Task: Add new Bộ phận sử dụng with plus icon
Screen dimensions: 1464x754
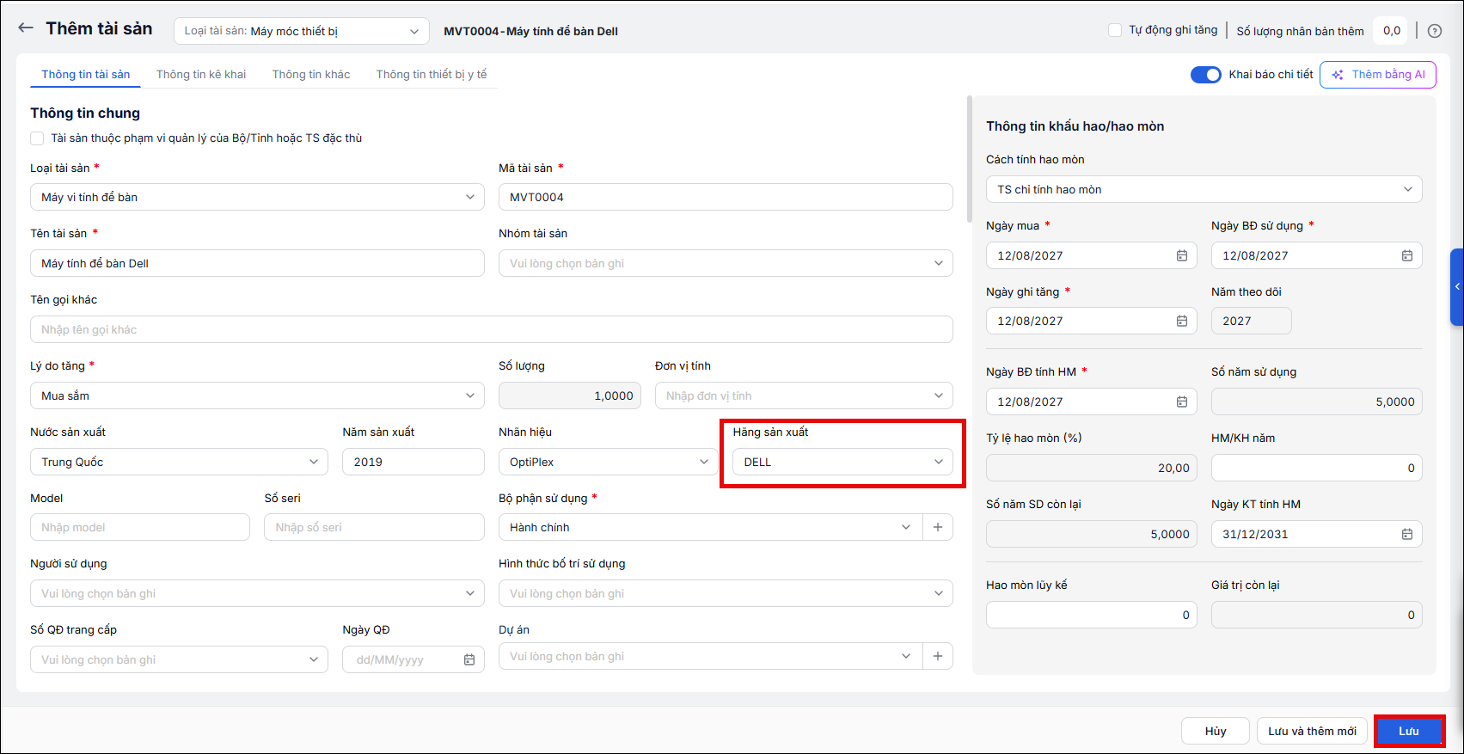Action: click(938, 527)
